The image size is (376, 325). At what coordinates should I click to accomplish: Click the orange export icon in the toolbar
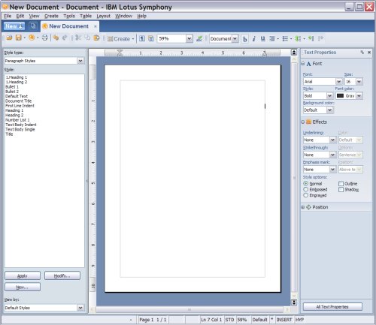coord(32,38)
